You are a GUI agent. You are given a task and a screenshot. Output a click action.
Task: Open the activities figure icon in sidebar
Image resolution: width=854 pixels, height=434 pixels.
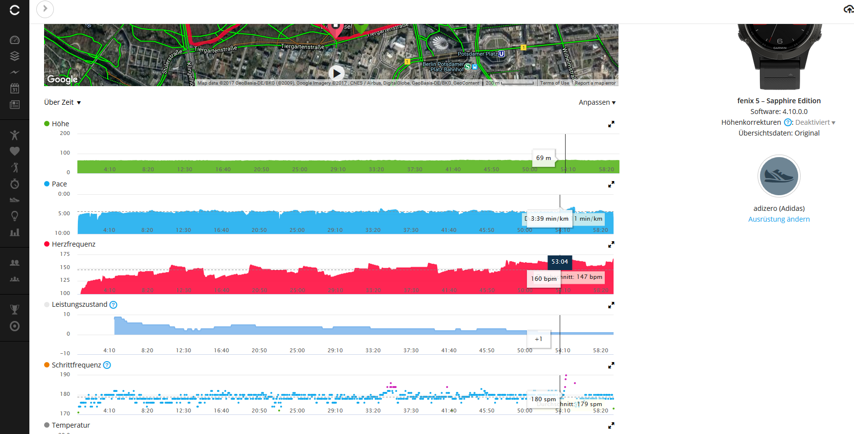pos(15,135)
